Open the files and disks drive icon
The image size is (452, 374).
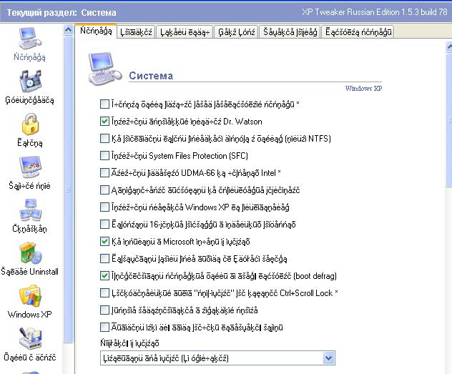pos(30,339)
